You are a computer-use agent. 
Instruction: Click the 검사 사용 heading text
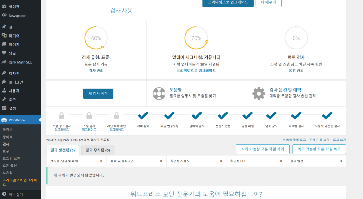click(121, 11)
